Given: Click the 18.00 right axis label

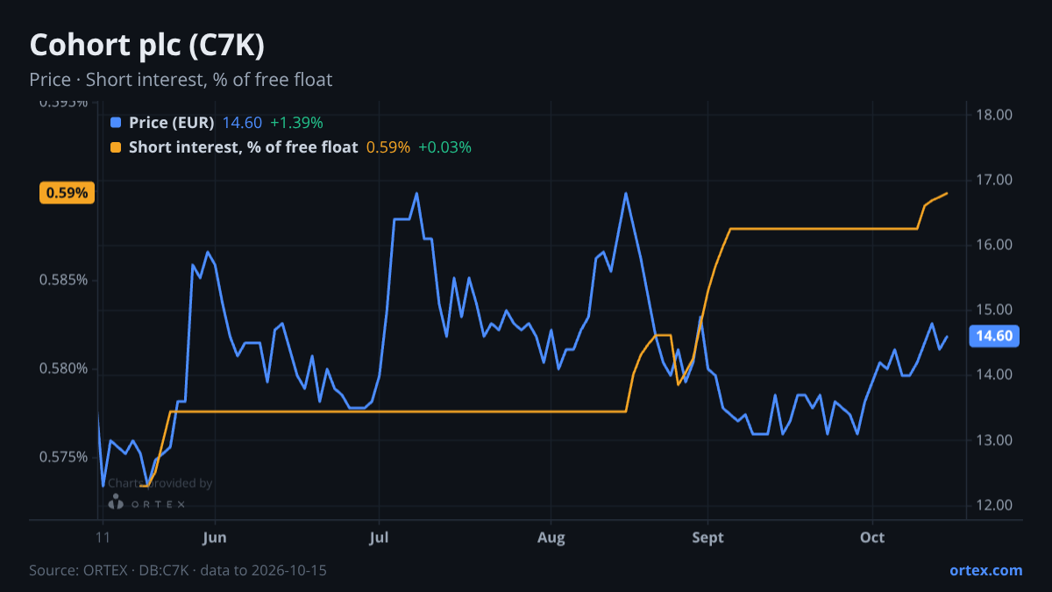Looking at the screenshot, I should tap(995, 115).
